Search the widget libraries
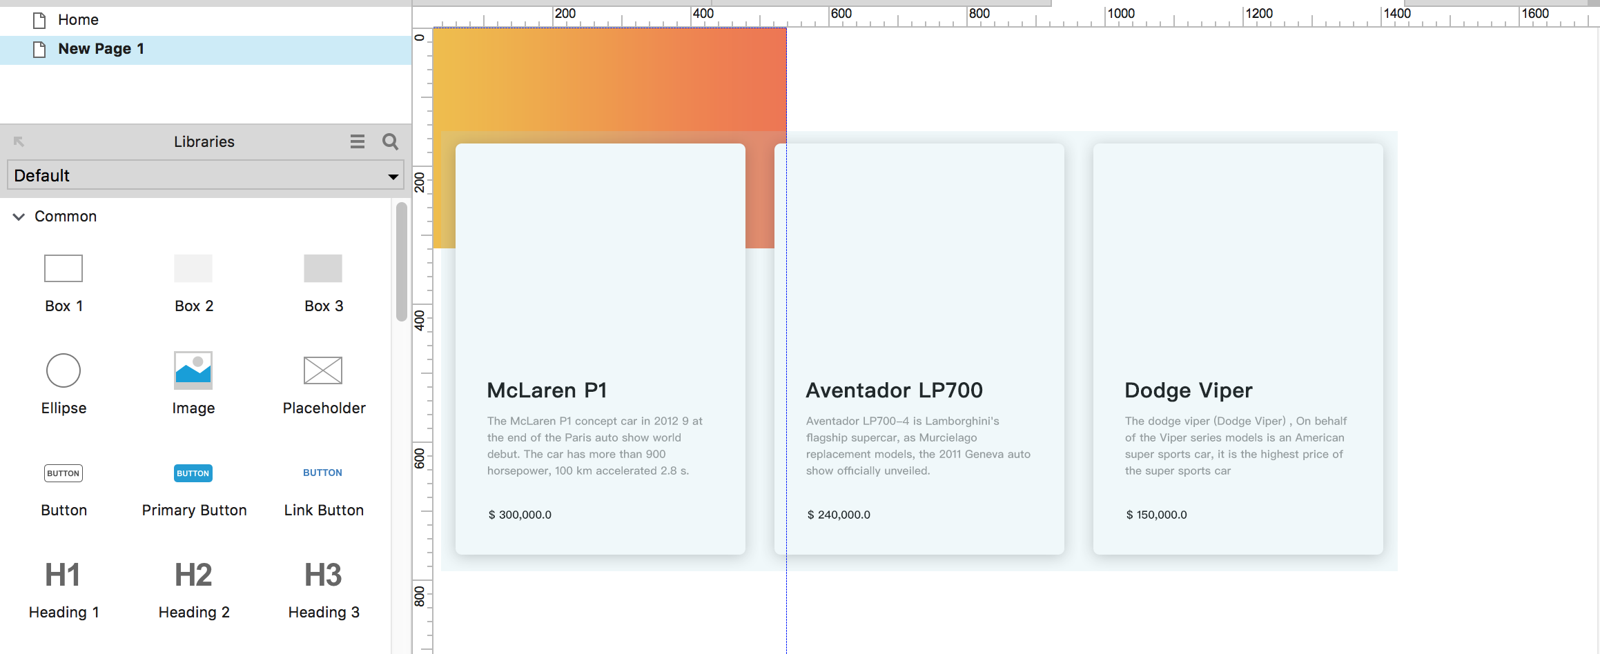 [x=390, y=141]
